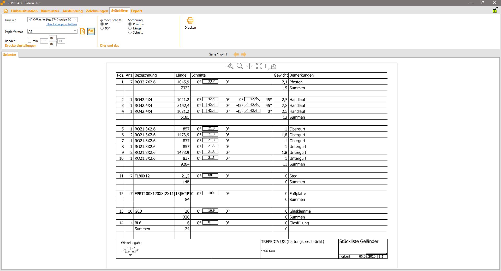
Task: Select landscape page orientation icon
Action: coord(91,31)
